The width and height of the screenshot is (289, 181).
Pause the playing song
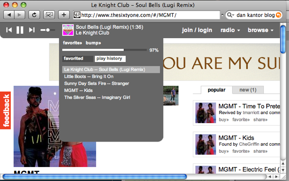click(20, 30)
